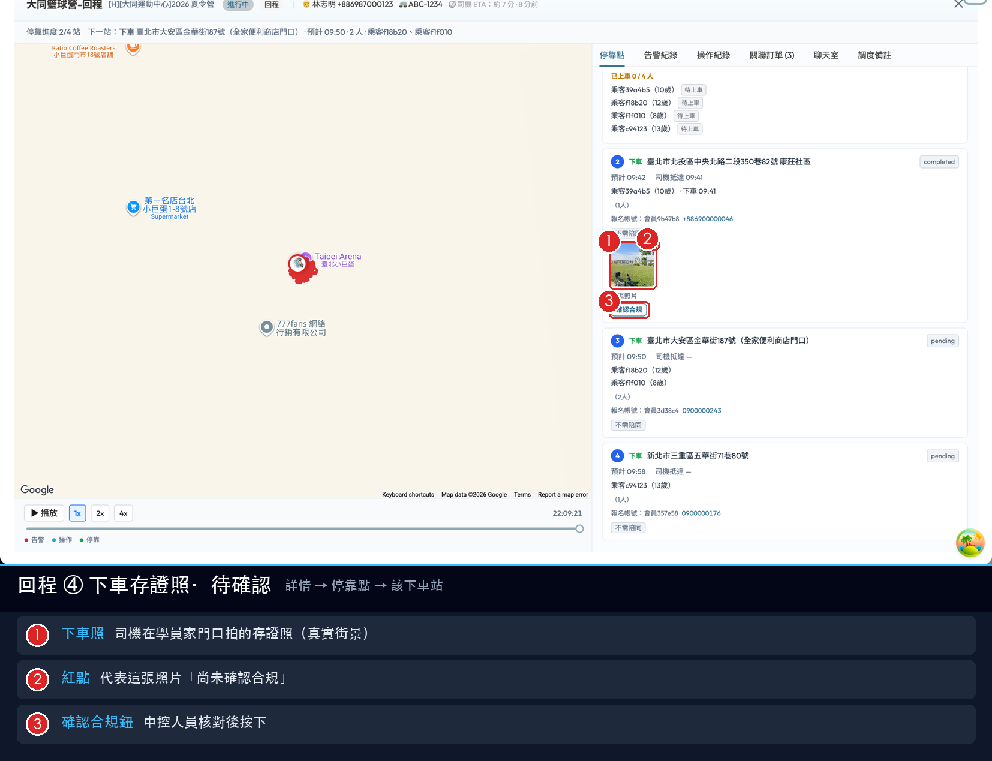The width and height of the screenshot is (992, 761).
Task: Click the pending badge on 五華街71巷80號 stop
Action: pyautogui.click(x=942, y=456)
